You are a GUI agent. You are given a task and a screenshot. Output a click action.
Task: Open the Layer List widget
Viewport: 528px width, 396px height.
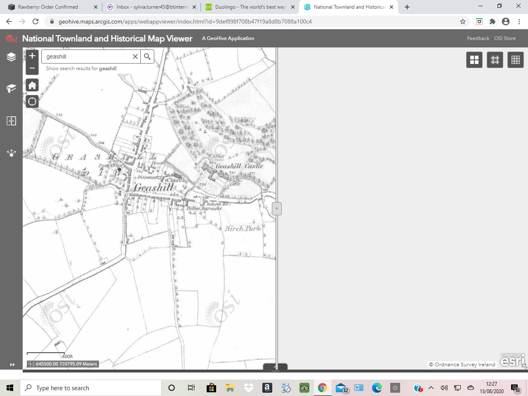11,57
